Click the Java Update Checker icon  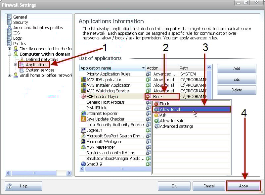pos(83,119)
